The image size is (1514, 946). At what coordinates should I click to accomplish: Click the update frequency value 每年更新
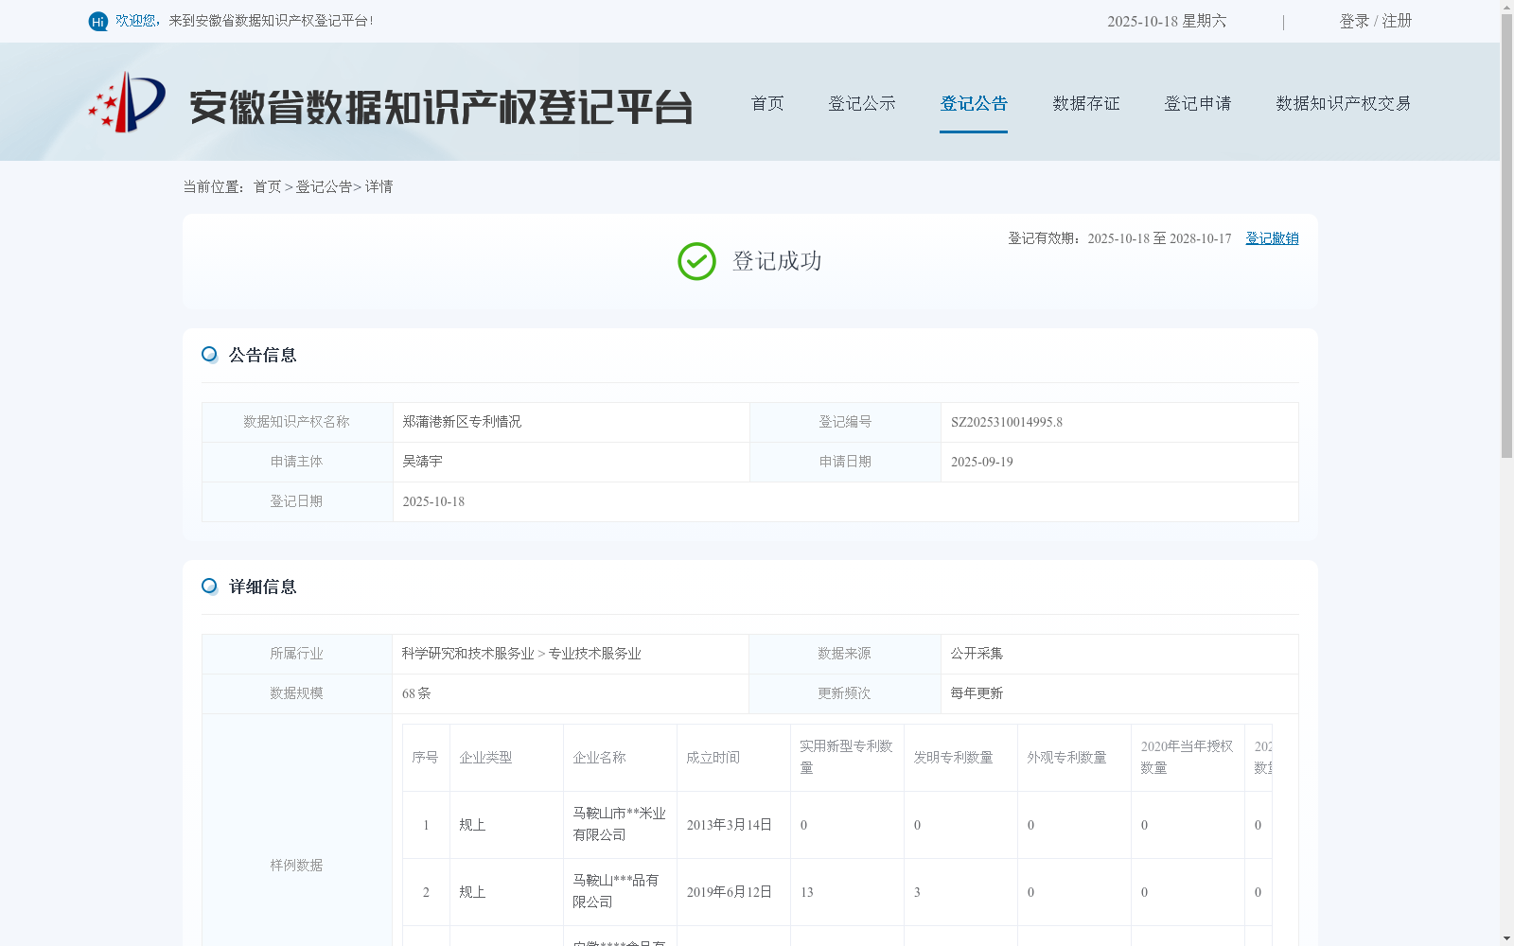point(977,693)
